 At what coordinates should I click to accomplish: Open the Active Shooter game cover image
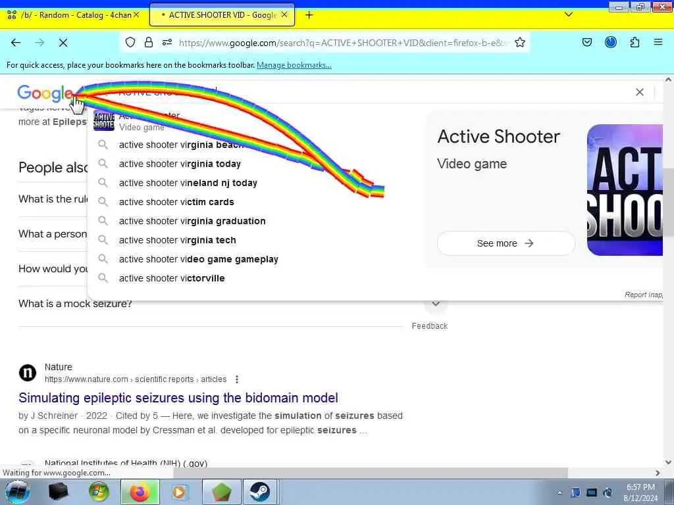[625, 190]
